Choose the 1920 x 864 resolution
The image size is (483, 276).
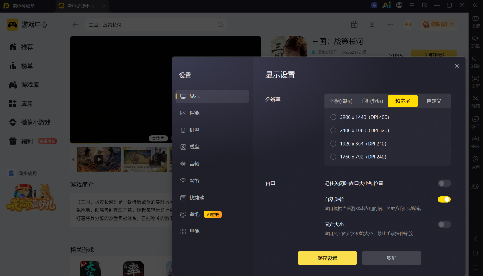[333, 144]
